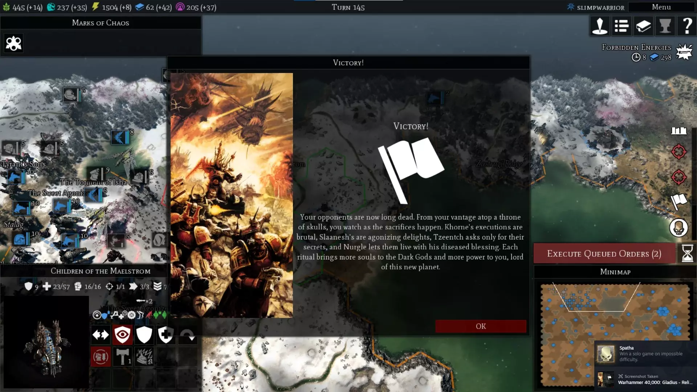Open the list overview icon
697x392 pixels.
[621, 26]
